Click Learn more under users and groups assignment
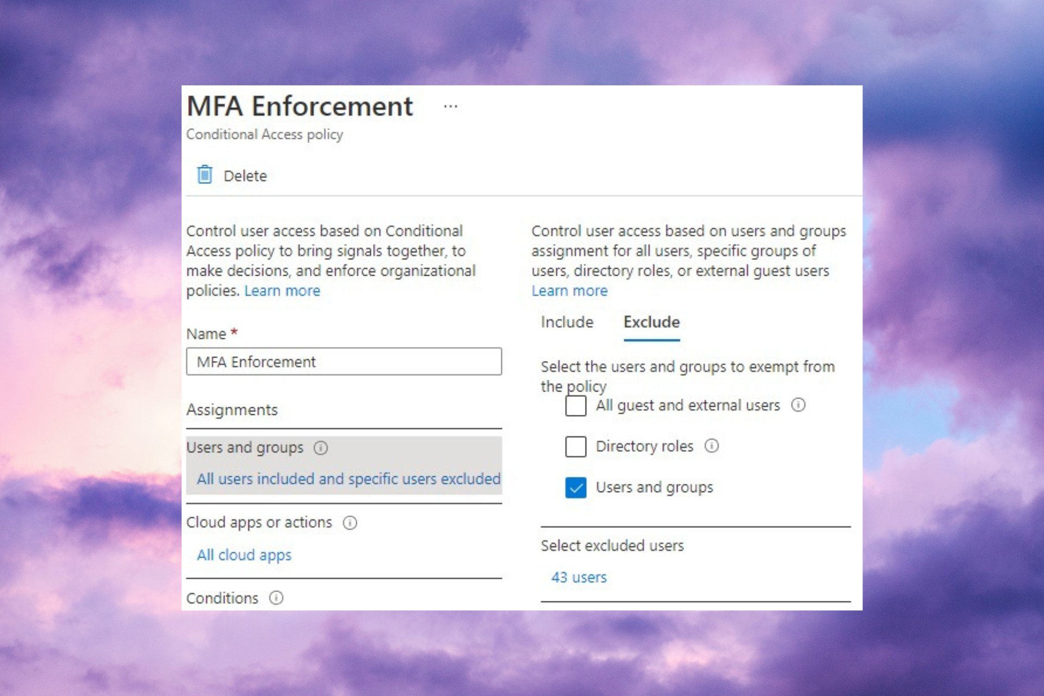 tap(569, 291)
